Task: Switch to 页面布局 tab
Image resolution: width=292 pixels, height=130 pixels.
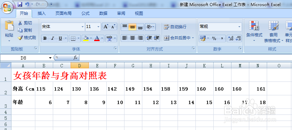Action: pos(64,13)
